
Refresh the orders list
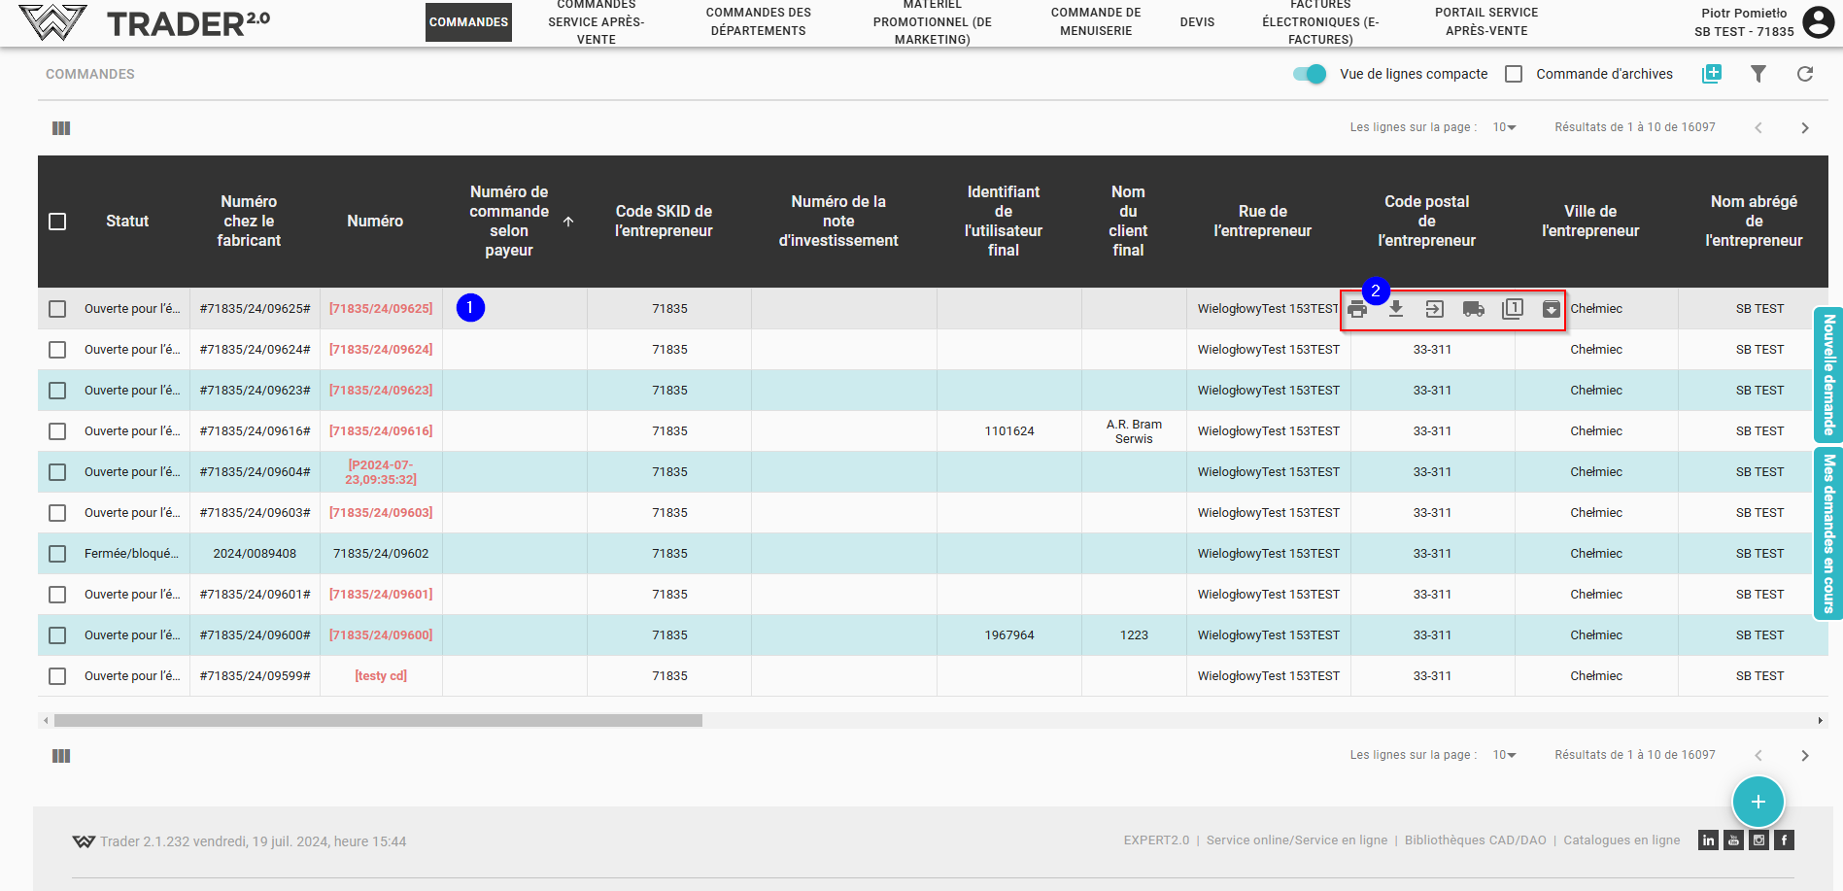(x=1805, y=74)
